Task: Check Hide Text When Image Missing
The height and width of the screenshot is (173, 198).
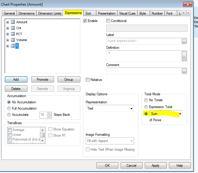Action: click(x=88, y=149)
